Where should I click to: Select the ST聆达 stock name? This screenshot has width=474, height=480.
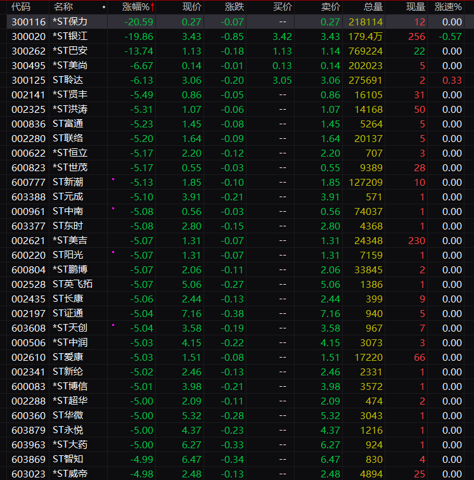(68, 80)
